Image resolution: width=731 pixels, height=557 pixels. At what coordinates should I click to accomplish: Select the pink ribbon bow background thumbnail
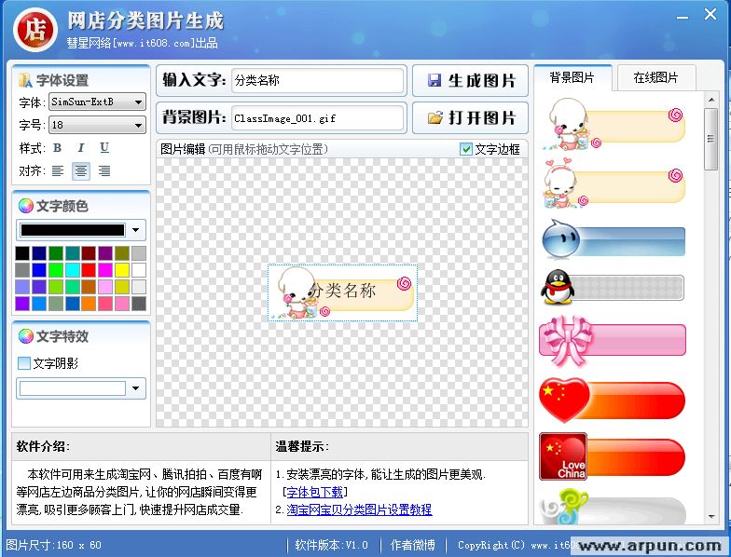click(613, 341)
